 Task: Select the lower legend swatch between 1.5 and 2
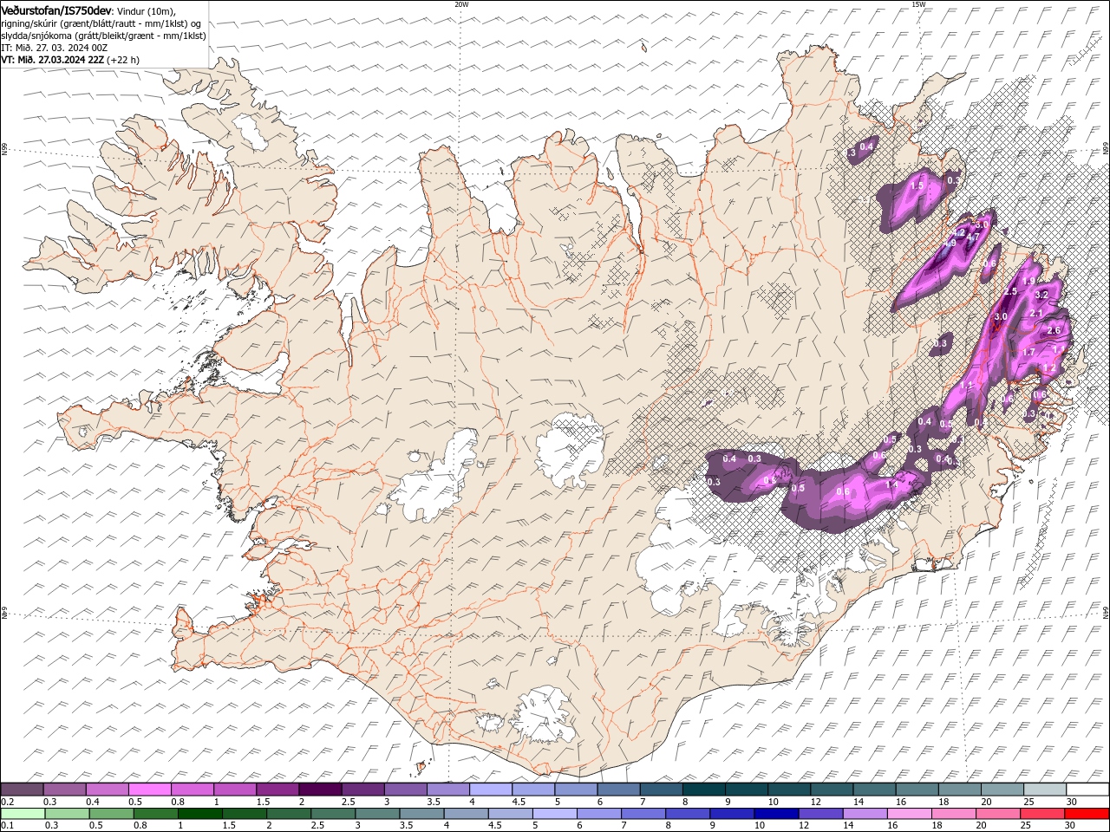245,814
